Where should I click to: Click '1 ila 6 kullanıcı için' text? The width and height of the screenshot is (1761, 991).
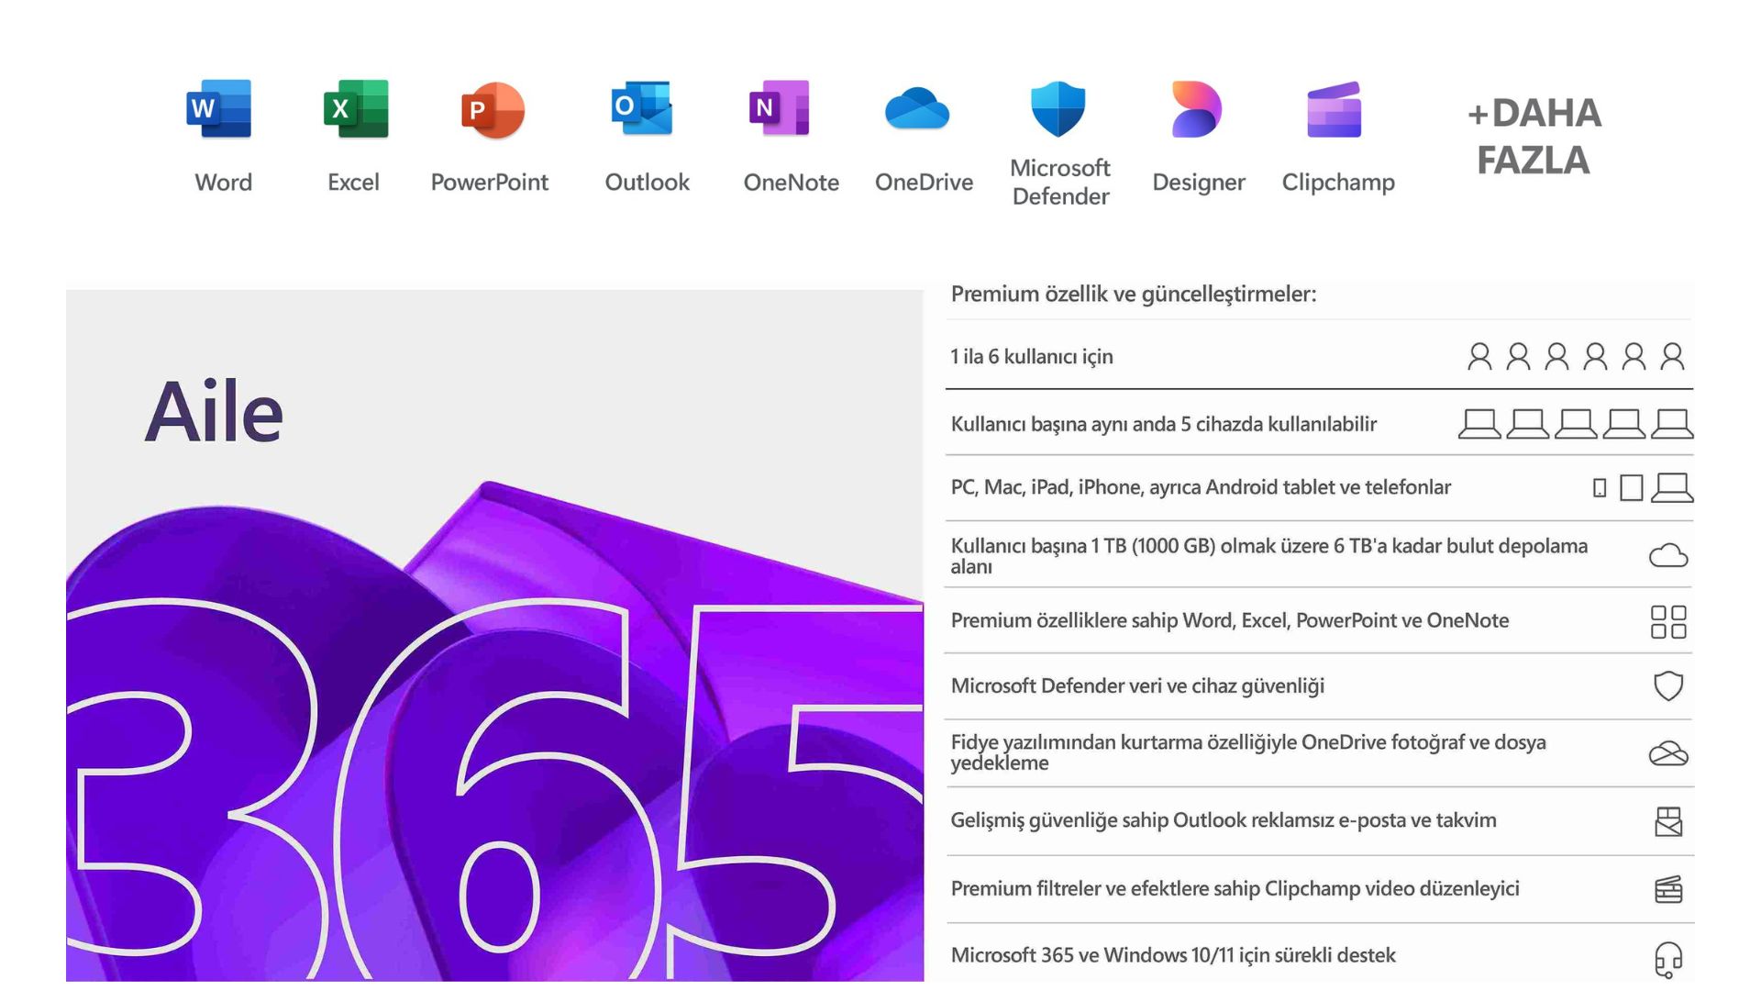coord(1032,357)
